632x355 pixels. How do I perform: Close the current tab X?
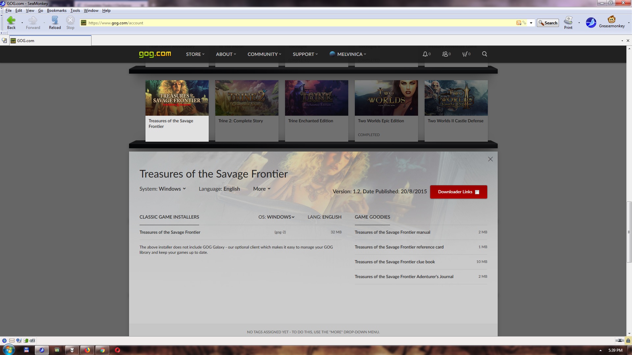tap(628, 40)
